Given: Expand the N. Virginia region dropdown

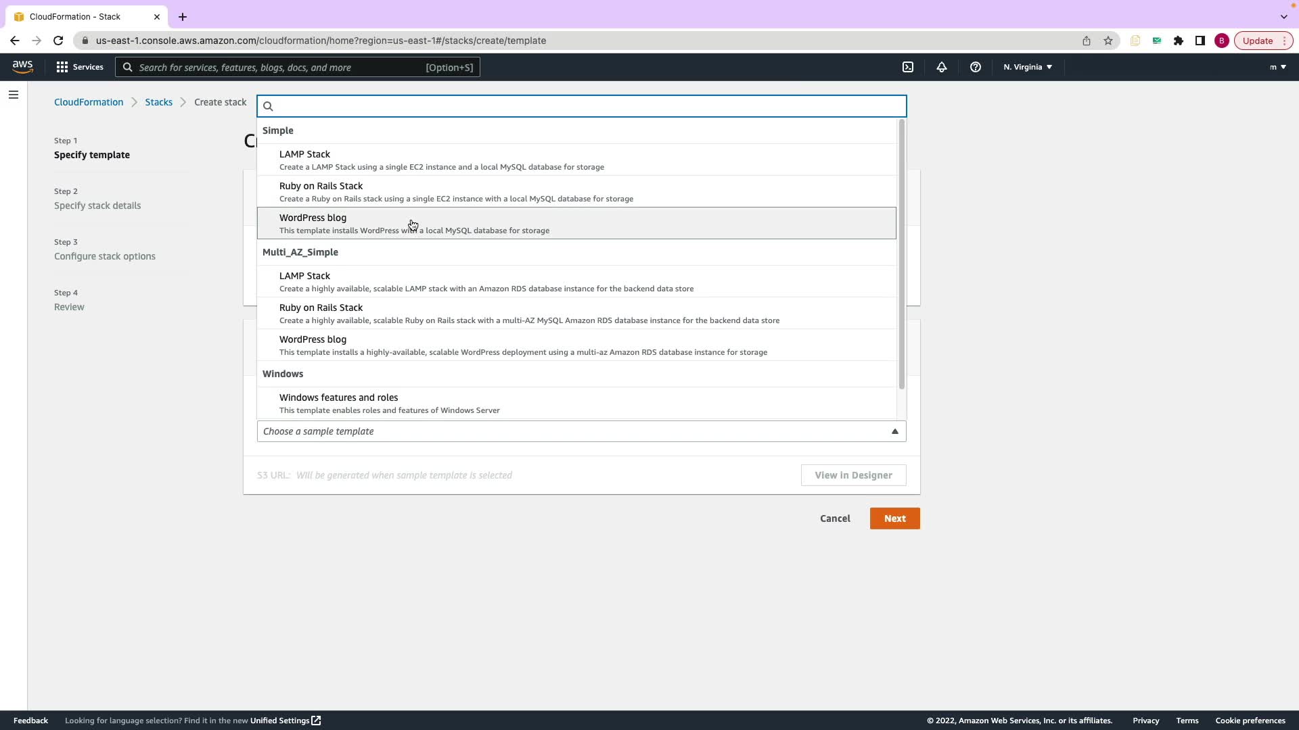Looking at the screenshot, I should (x=1028, y=67).
